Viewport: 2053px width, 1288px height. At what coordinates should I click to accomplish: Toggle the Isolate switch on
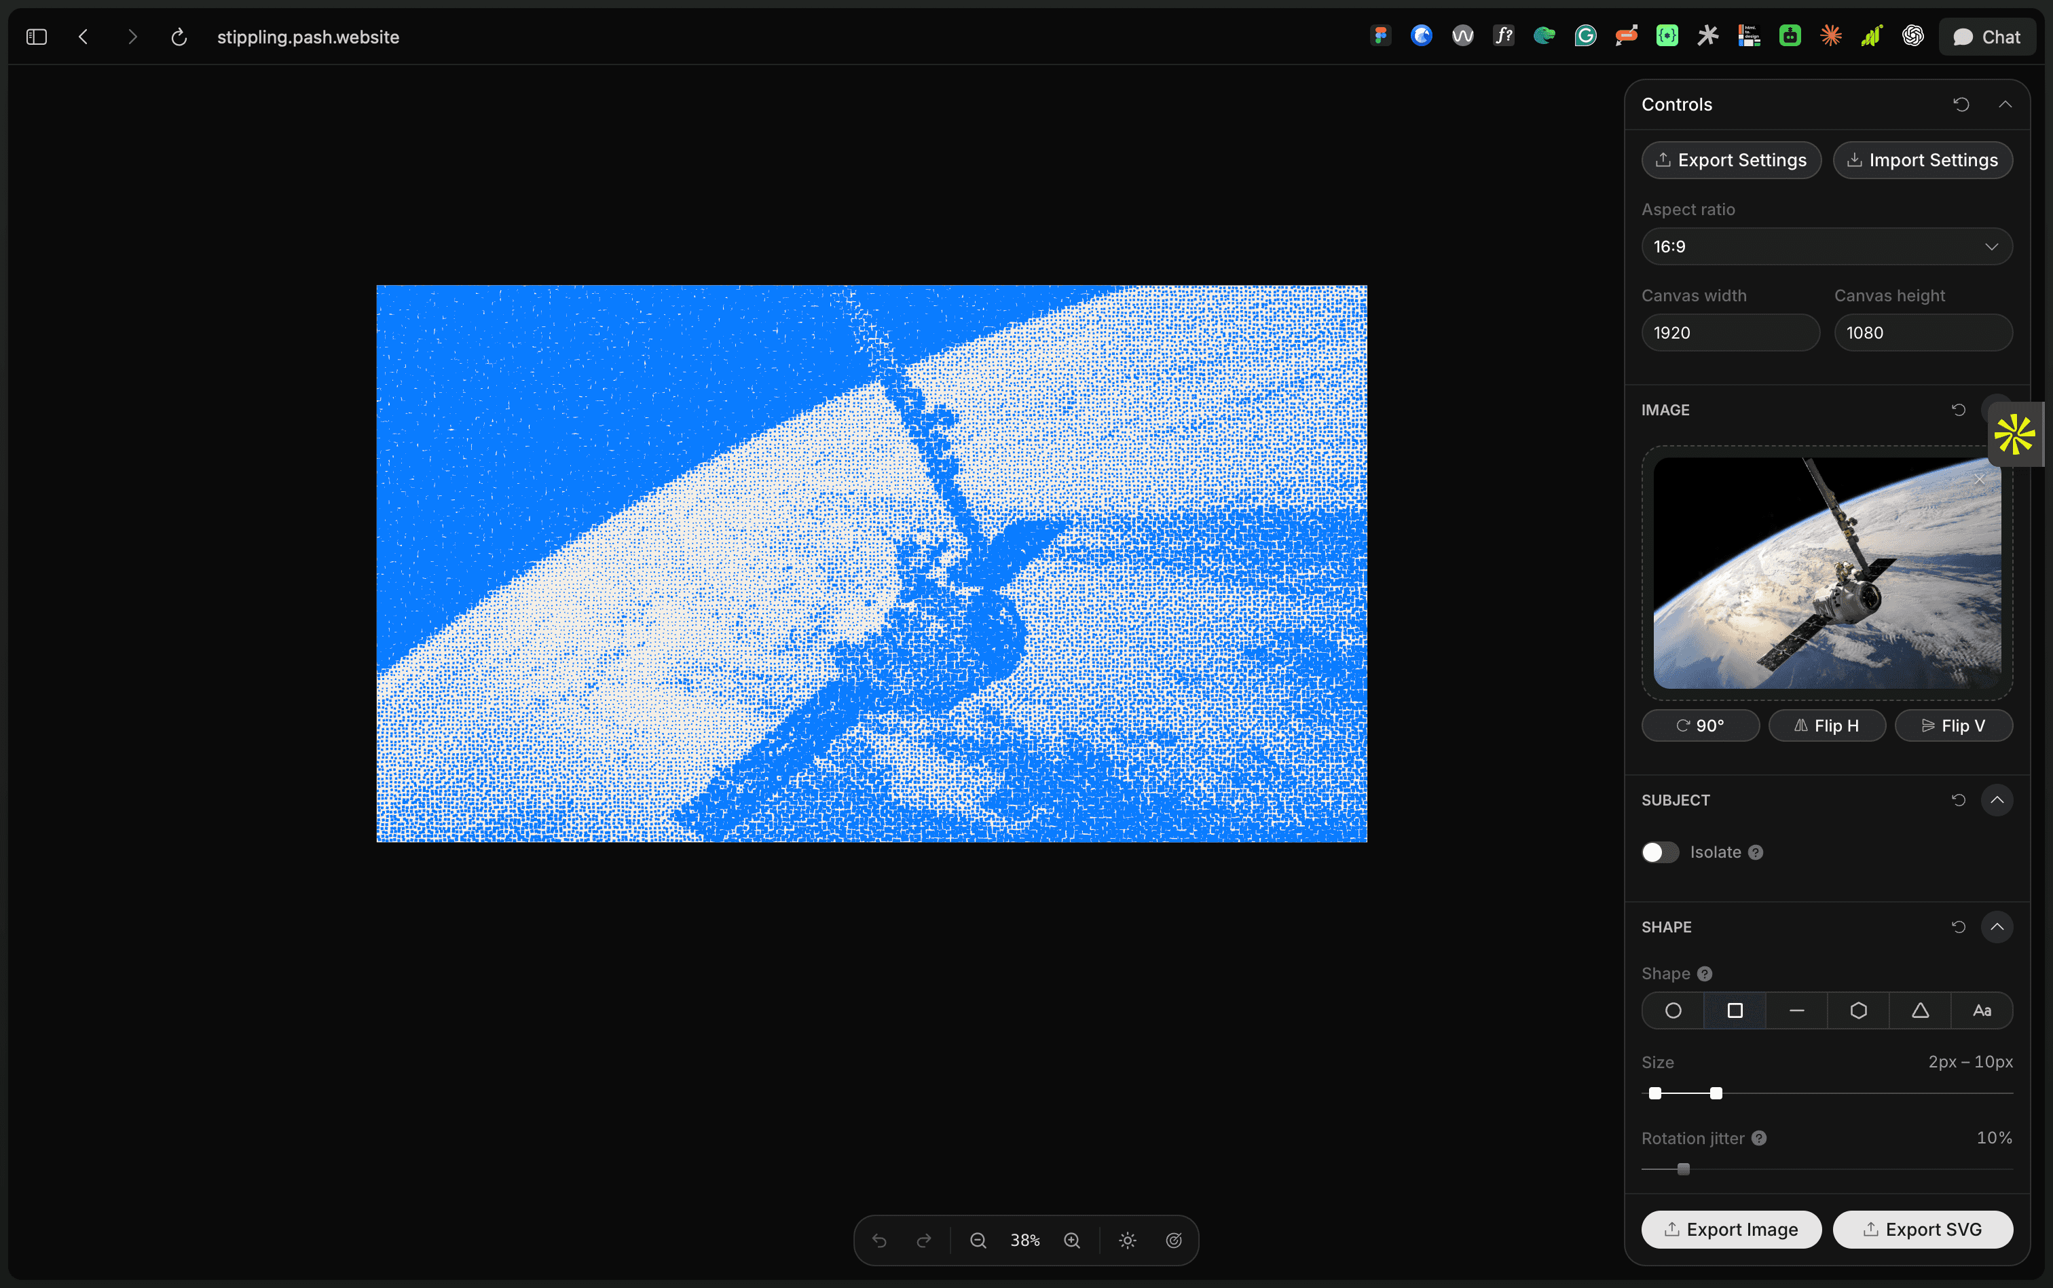pyautogui.click(x=1659, y=852)
